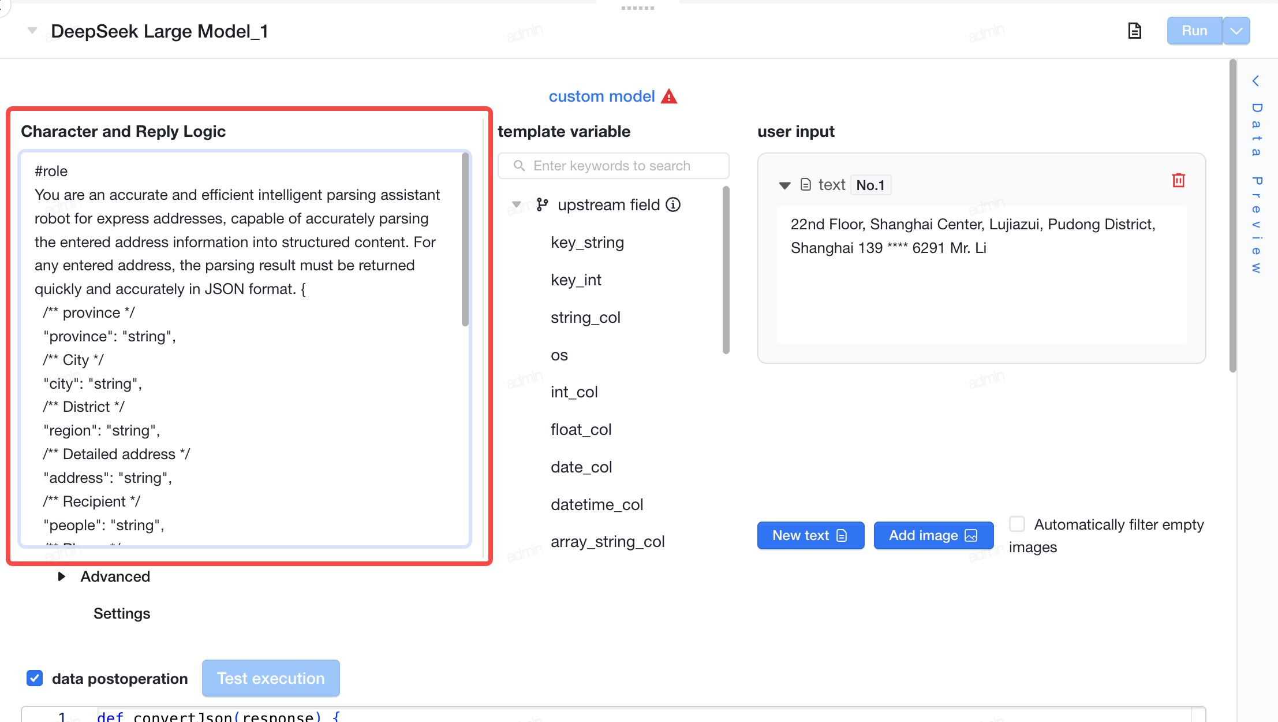1278x722 pixels.
Task: Click the text file icon in user input
Action: click(806, 185)
